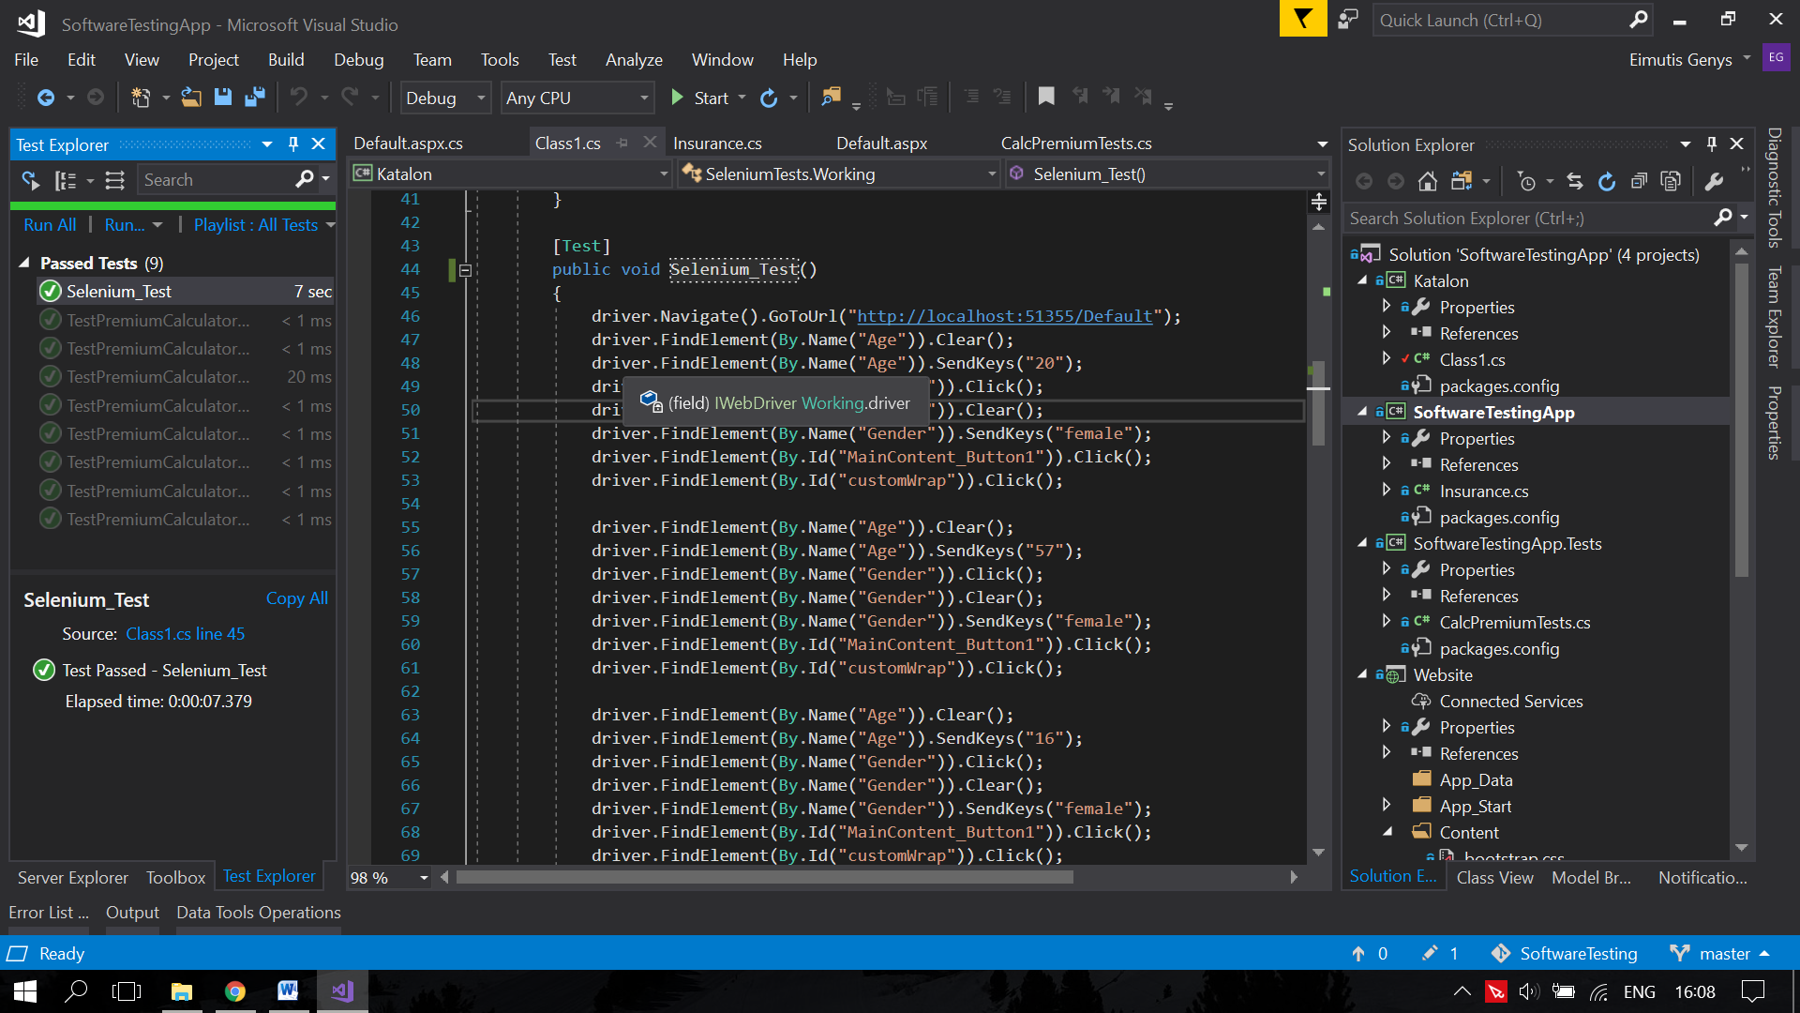Open the 98 % zoom dropdown

click(x=389, y=878)
